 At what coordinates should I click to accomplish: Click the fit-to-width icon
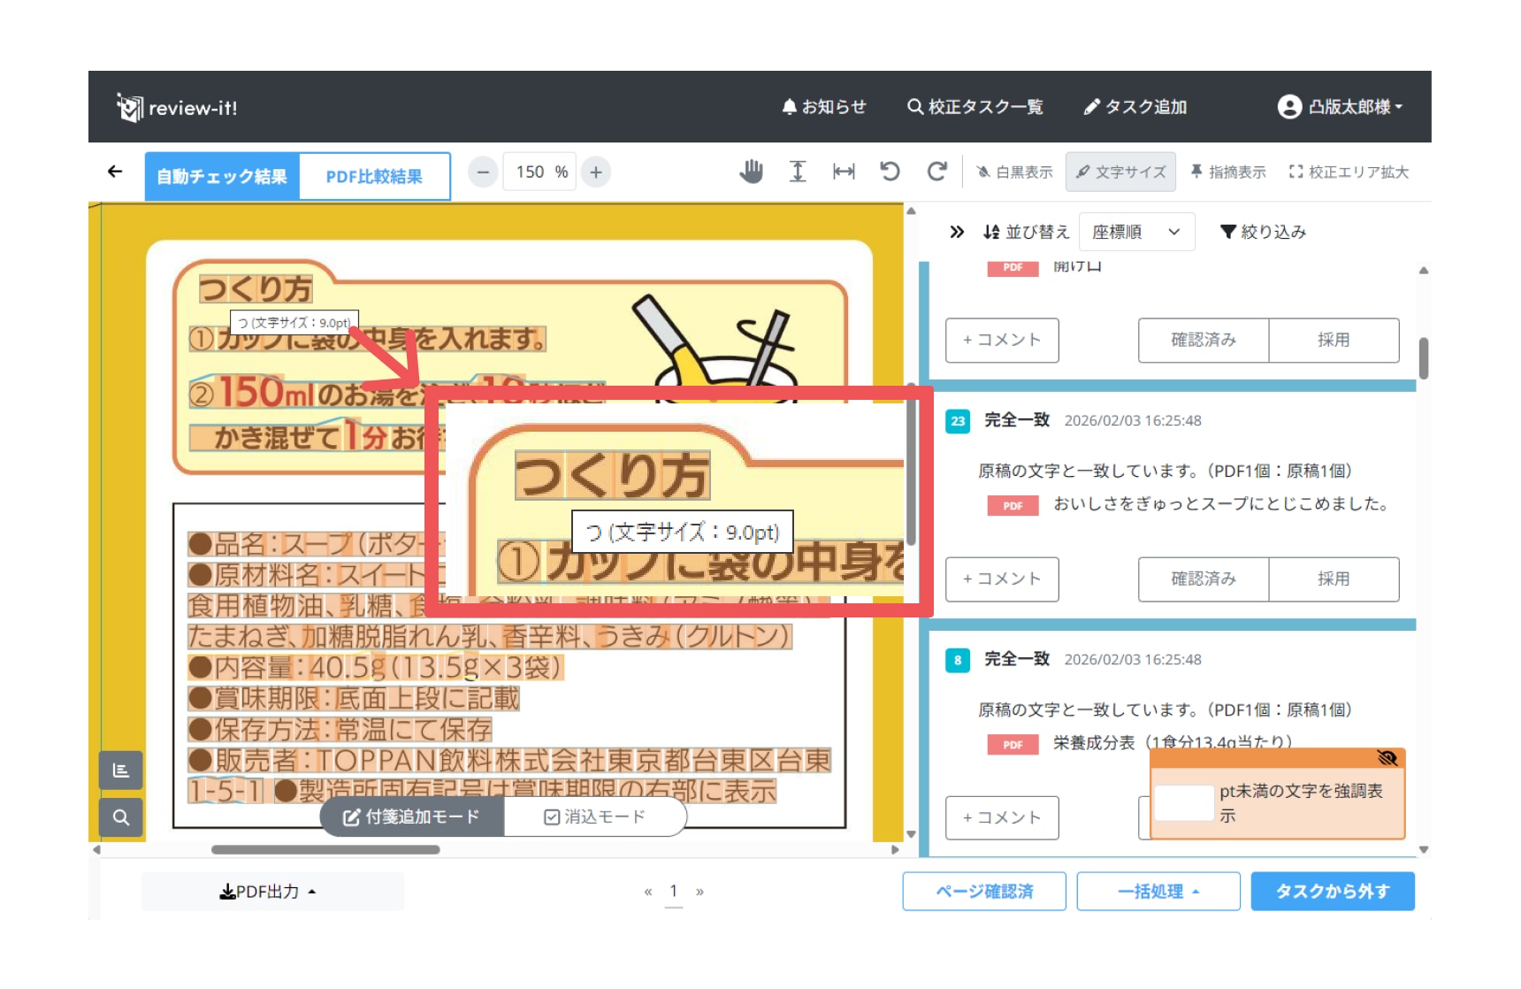point(844,172)
